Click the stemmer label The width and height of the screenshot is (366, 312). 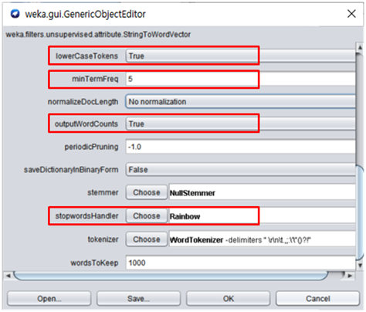103,192
